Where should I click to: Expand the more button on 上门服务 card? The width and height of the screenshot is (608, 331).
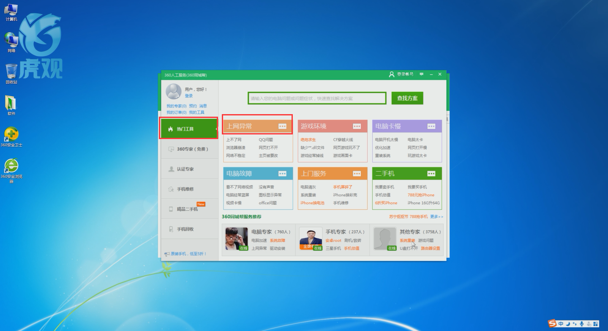pyautogui.click(x=357, y=174)
